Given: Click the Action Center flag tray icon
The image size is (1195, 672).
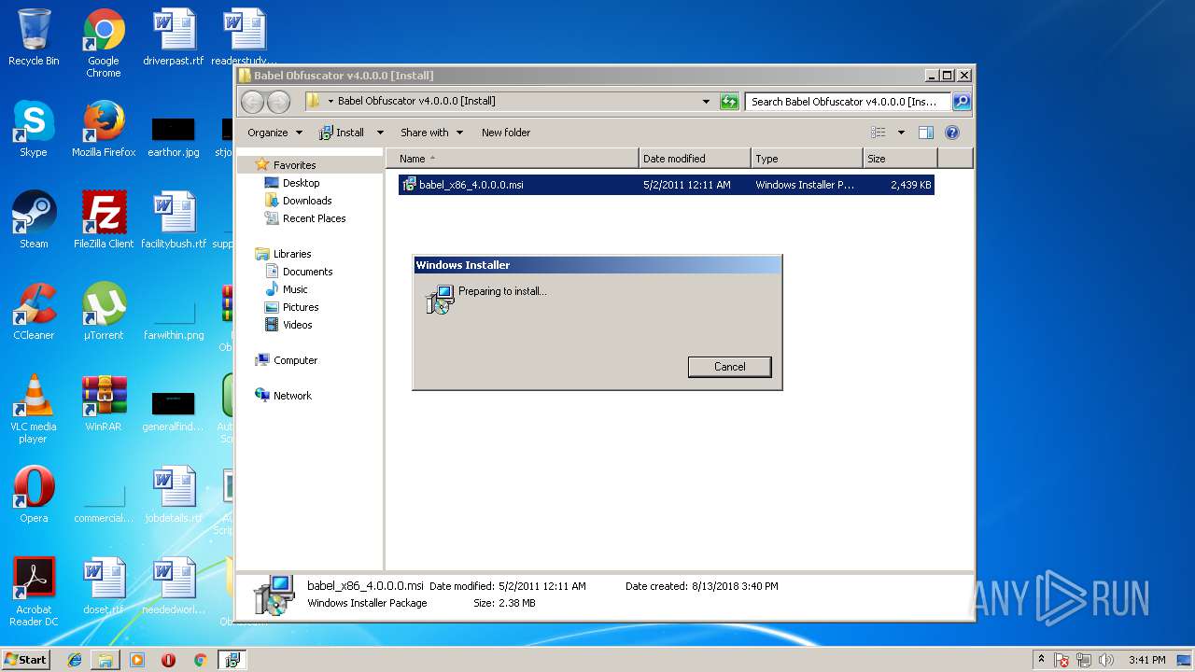Looking at the screenshot, I should 1062,661.
